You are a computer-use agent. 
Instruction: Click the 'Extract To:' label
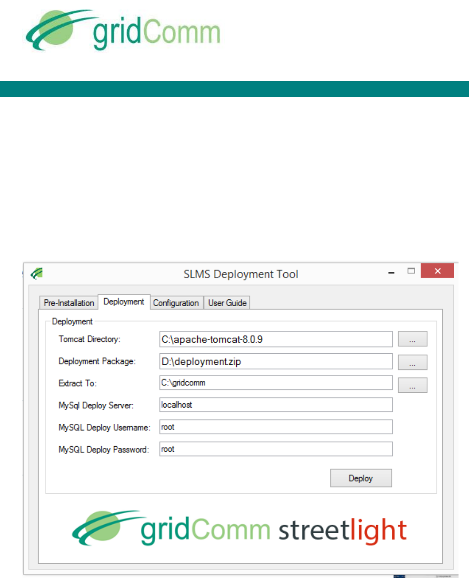[x=78, y=383]
